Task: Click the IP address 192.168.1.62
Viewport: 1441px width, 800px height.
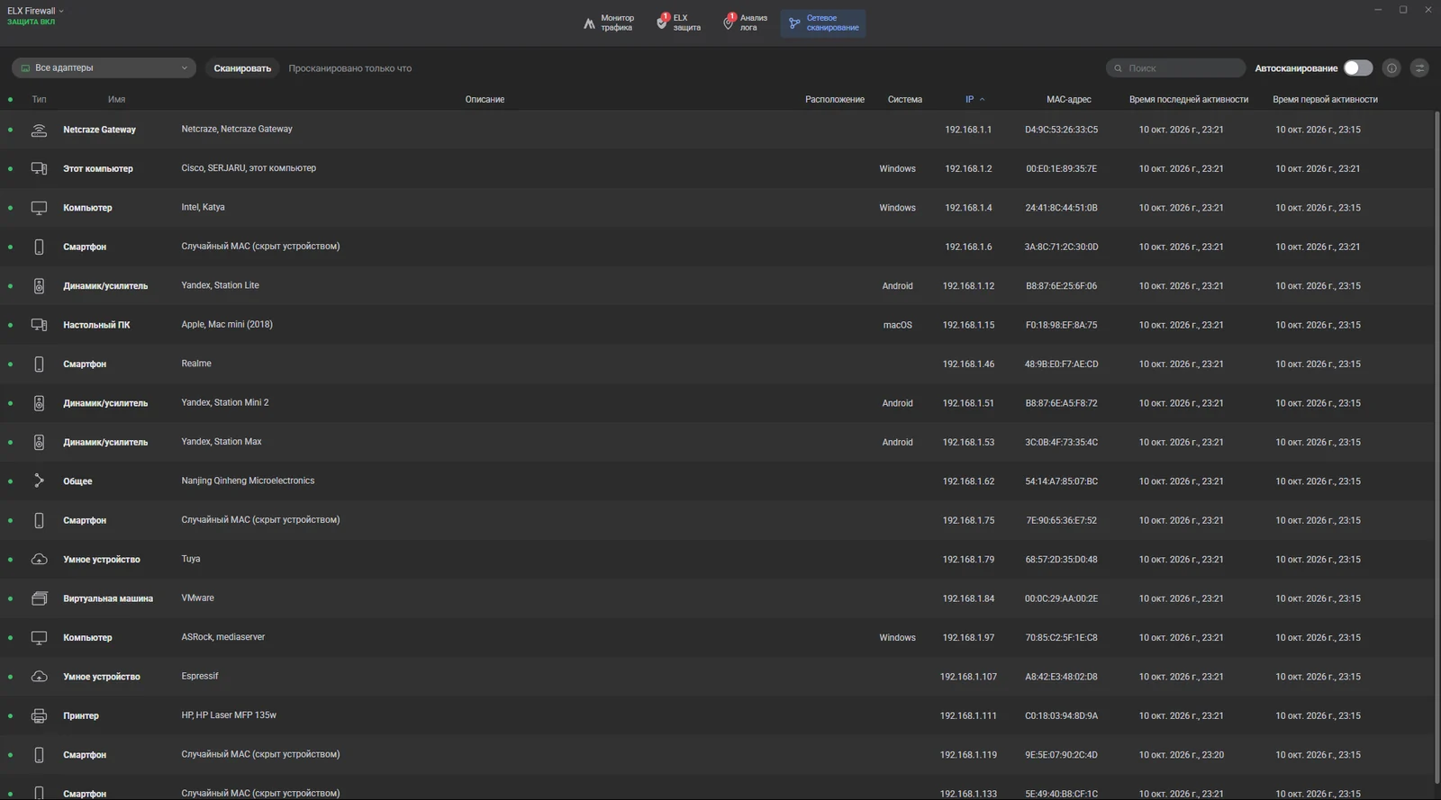Action: click(968, 481)
